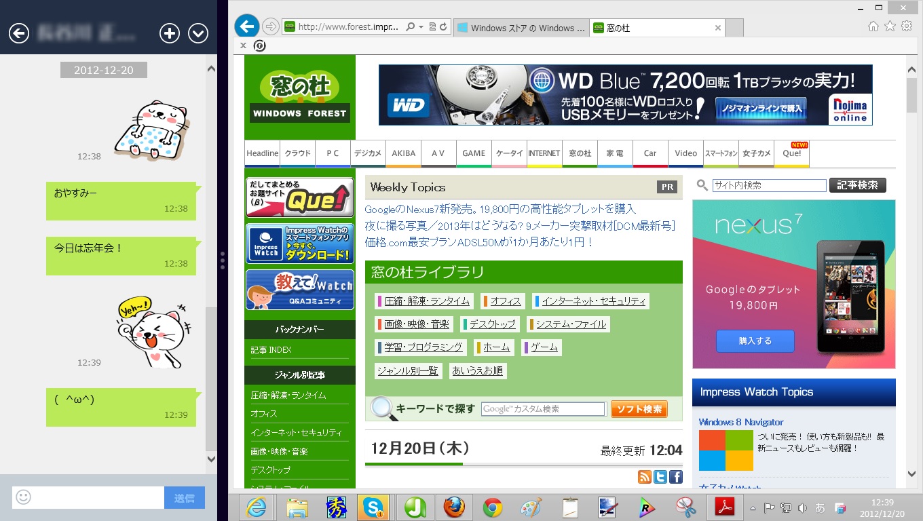Click the browser back arrow button
Image resolution: width=923 pixels, height=521 pixels.
click(247, 26)
